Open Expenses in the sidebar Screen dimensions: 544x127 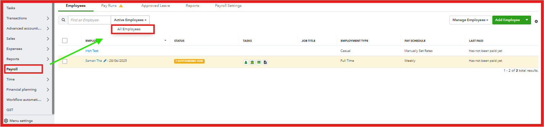pos(14,49)
